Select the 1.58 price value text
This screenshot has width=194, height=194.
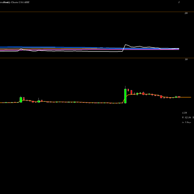(184, 113)
